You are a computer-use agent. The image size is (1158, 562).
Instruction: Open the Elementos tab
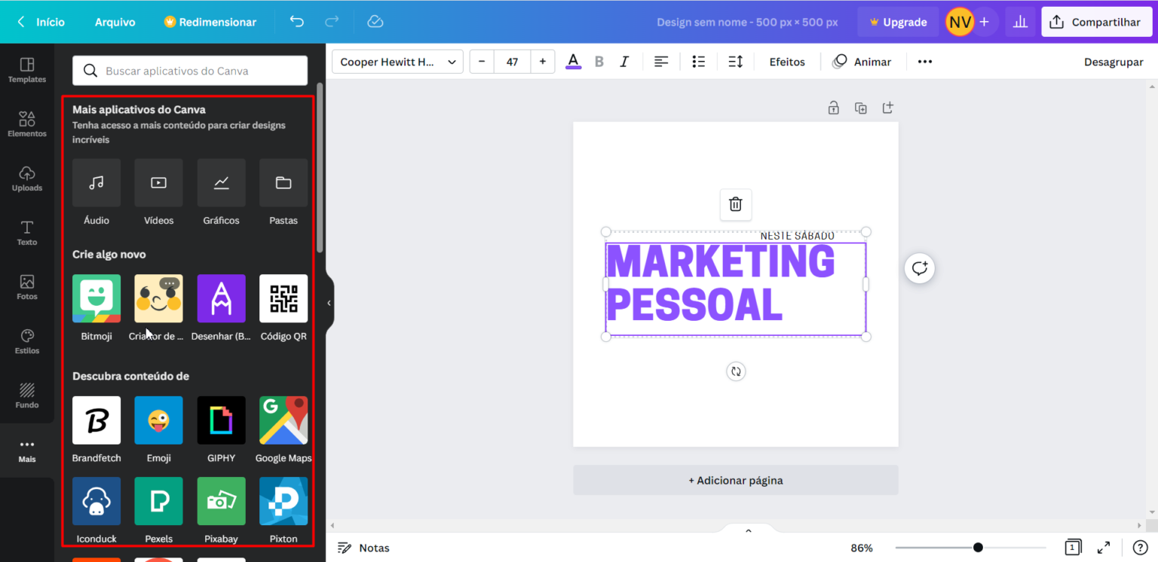(27, 124)
